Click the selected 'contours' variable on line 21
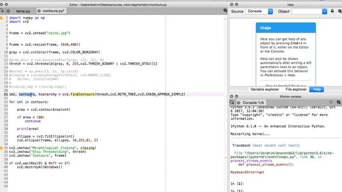342x192 pixels. [x=27, y=94]
